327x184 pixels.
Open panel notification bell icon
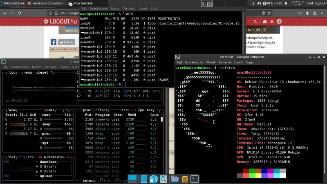pos(286,3)
